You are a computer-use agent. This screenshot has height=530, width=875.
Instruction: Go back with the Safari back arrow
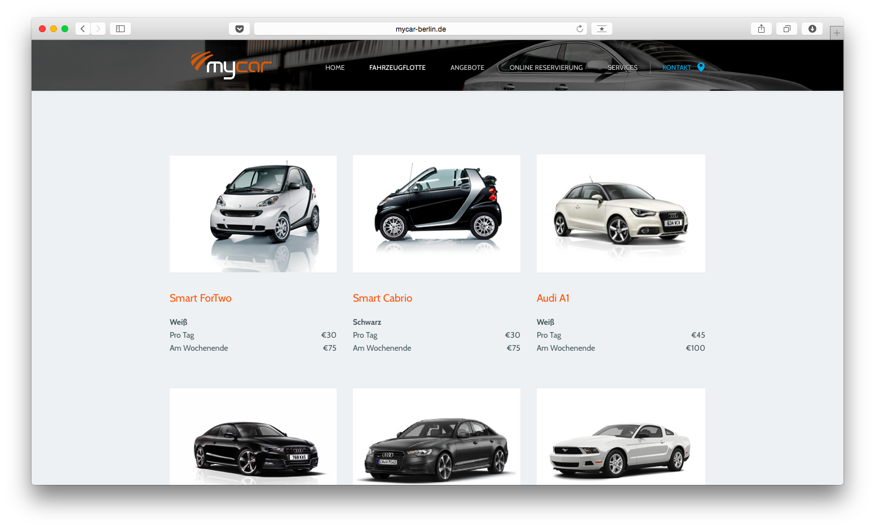click(x=83, y=29)
